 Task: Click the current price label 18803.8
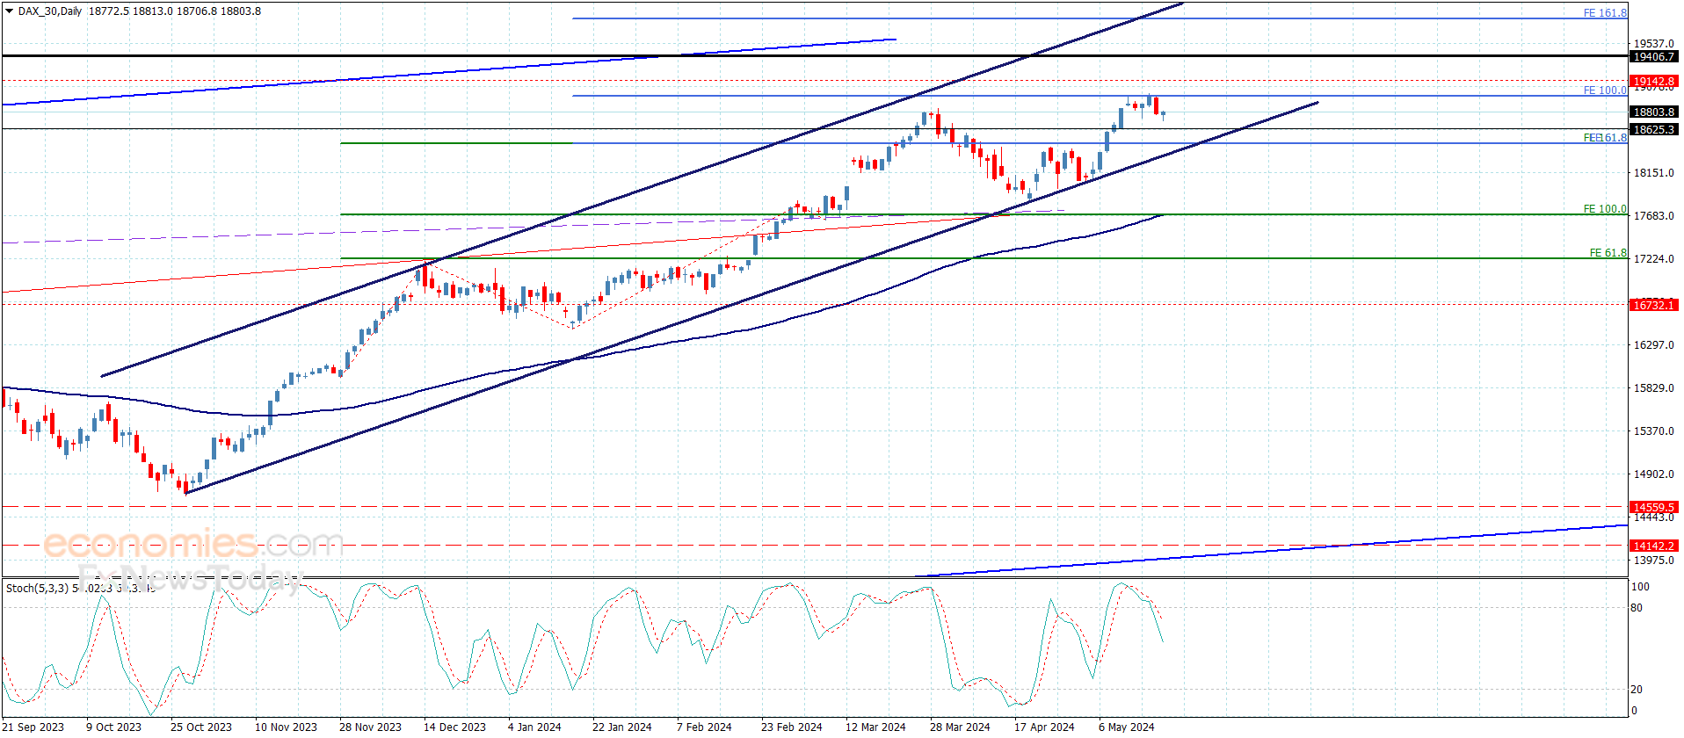pyautogui.click(x=1653, y=112)
